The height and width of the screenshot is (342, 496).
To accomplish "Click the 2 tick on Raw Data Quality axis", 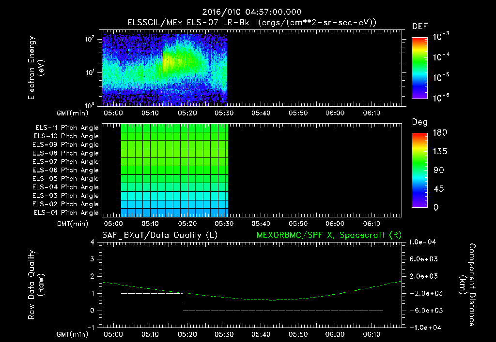I will pyautogui.click(x=93, y=276).
